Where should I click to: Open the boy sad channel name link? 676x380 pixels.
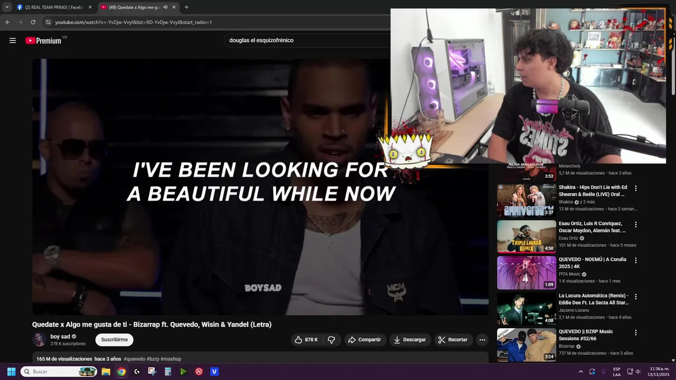(x=60, y=337)
